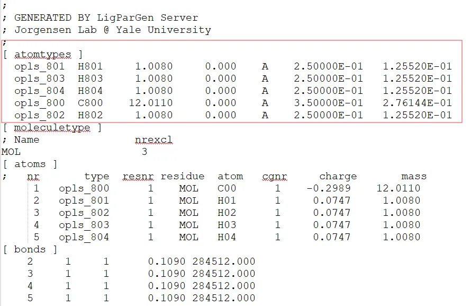Select the H02 atom name
The height and width of the screenshot is (306, 471).
(227, 213)
